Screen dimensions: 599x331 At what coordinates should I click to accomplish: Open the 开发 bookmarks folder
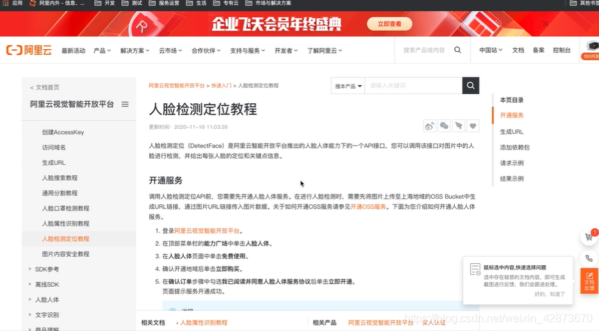(104, 3)
